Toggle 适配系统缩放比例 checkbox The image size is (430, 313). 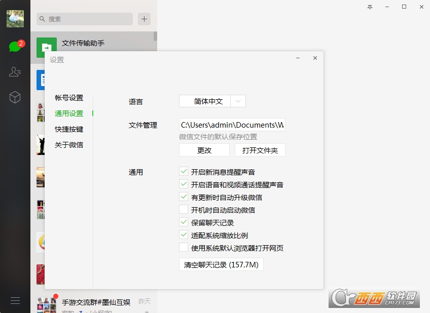pos(184,234)
